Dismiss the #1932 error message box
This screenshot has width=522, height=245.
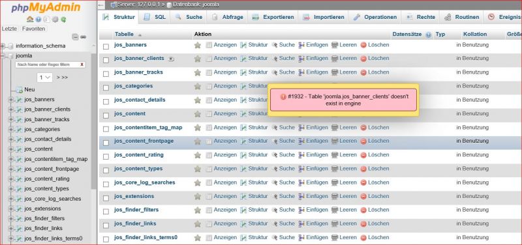click(x=343, y=100)
